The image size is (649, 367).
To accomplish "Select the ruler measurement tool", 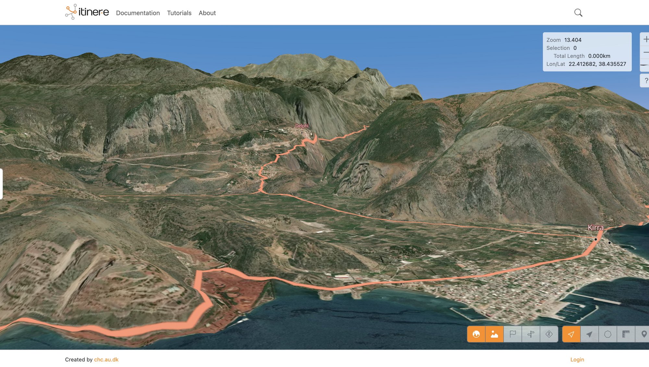I will point(626,334).
